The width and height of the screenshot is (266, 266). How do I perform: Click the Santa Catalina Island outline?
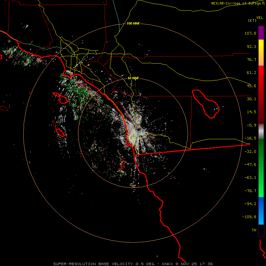[61, 98]
